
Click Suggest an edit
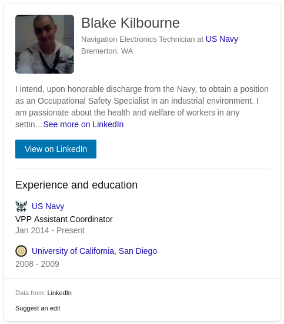pos(38,308)
